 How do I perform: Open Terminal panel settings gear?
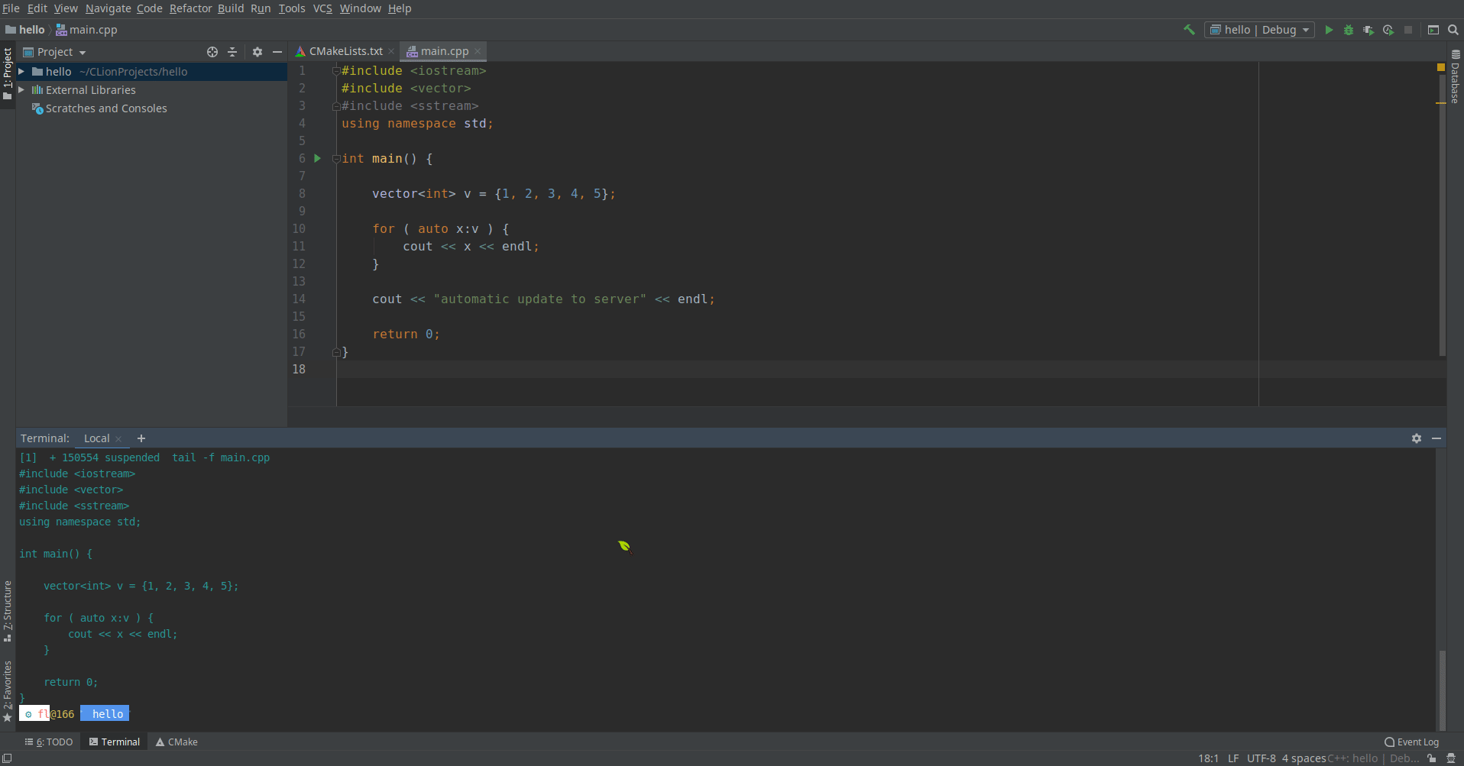click(1417, 438)
